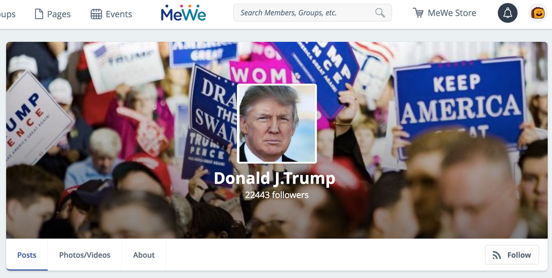Focus the Search Members, Groups field
Viewport: 552px width, 278px height.
coord(312,13)
